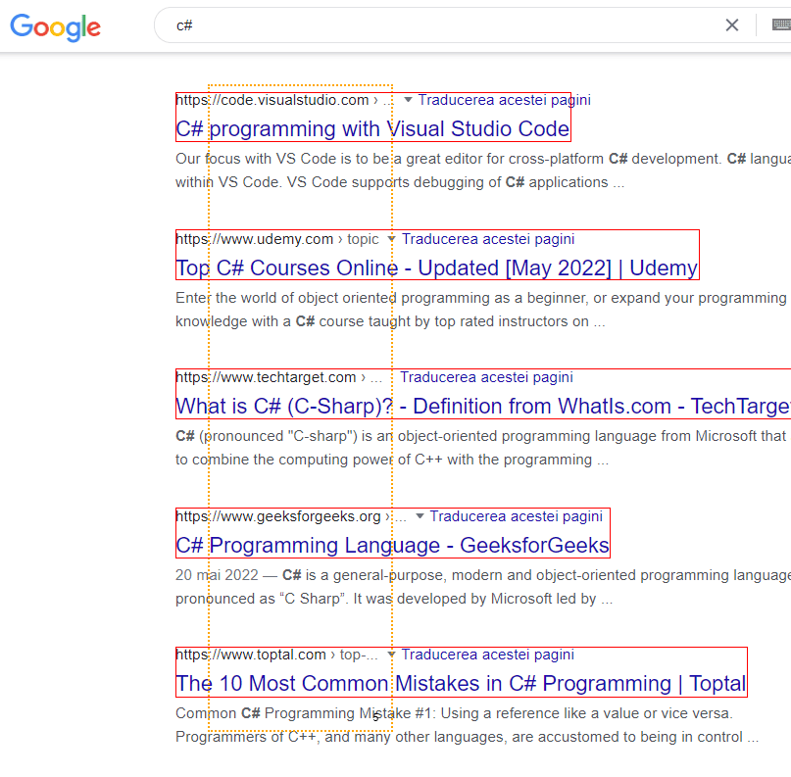This screenshot has width=791, height=777.
Task: Click the Google logo
Action: 56,26
